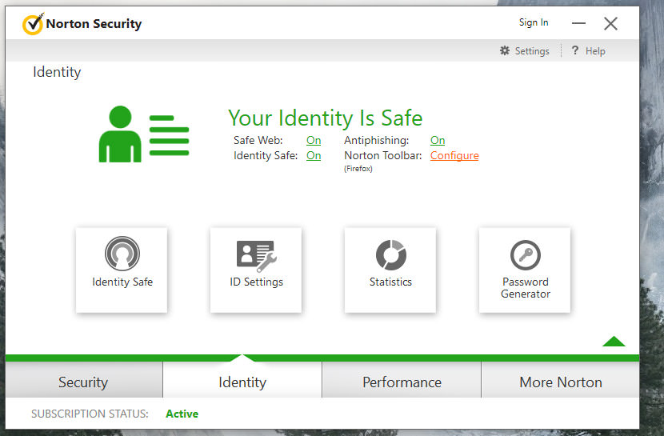Click the Help question mark icon
Image resolution: width=664 pixels, height=436 pixels.
[x=574, y=50]
